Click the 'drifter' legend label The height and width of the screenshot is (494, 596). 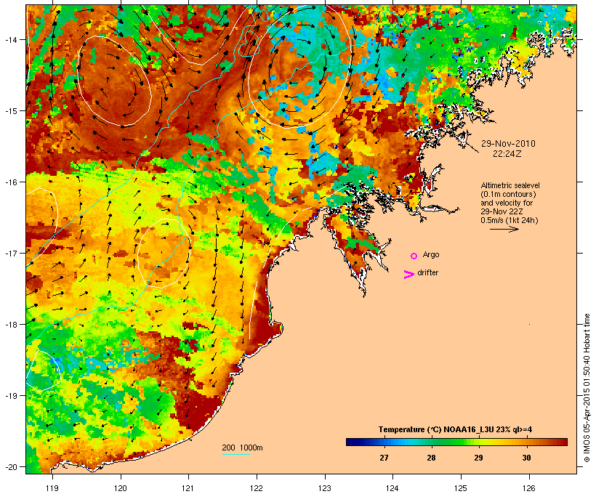click(x=427, y=272)
